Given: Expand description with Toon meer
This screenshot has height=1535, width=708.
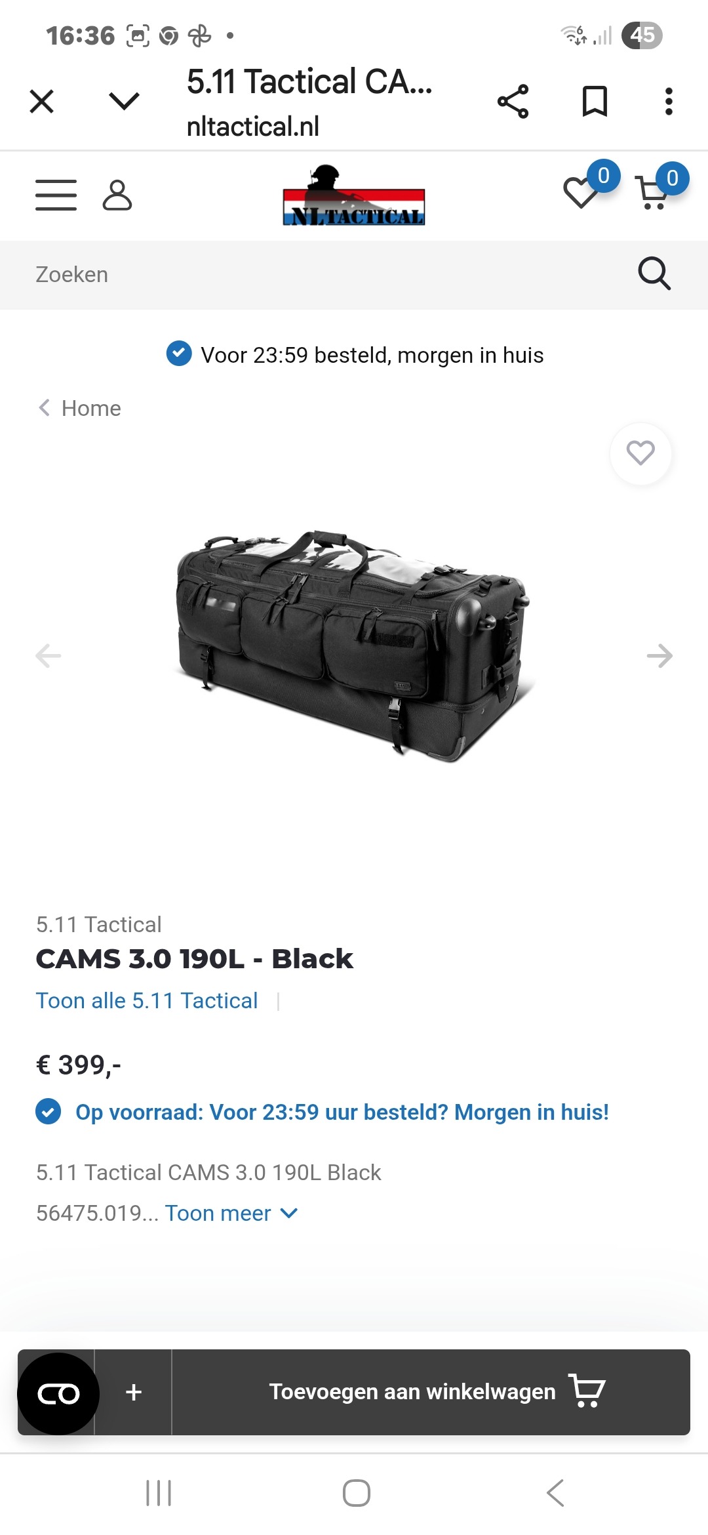Looking at the screenshot, I should (231, 1214).
